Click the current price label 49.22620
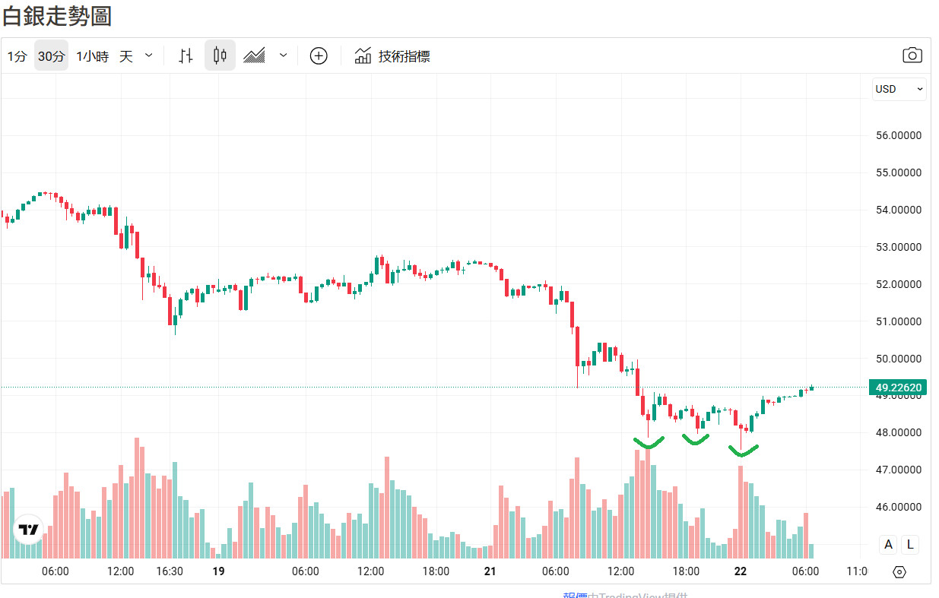This screenshot has height=598, width=939. click(x=898, y=388)
